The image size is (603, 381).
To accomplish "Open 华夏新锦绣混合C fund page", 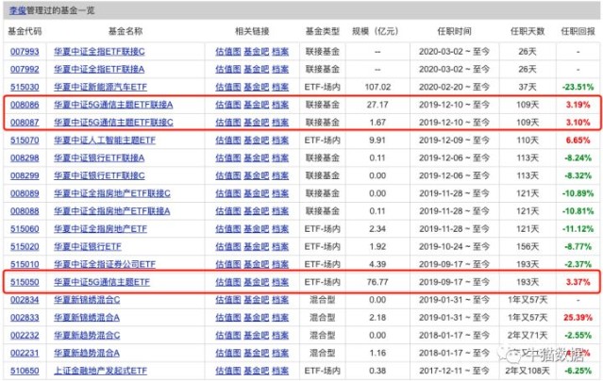I will point(87,300).
